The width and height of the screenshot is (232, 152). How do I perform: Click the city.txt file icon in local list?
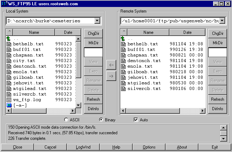click(x=9, y=61)
